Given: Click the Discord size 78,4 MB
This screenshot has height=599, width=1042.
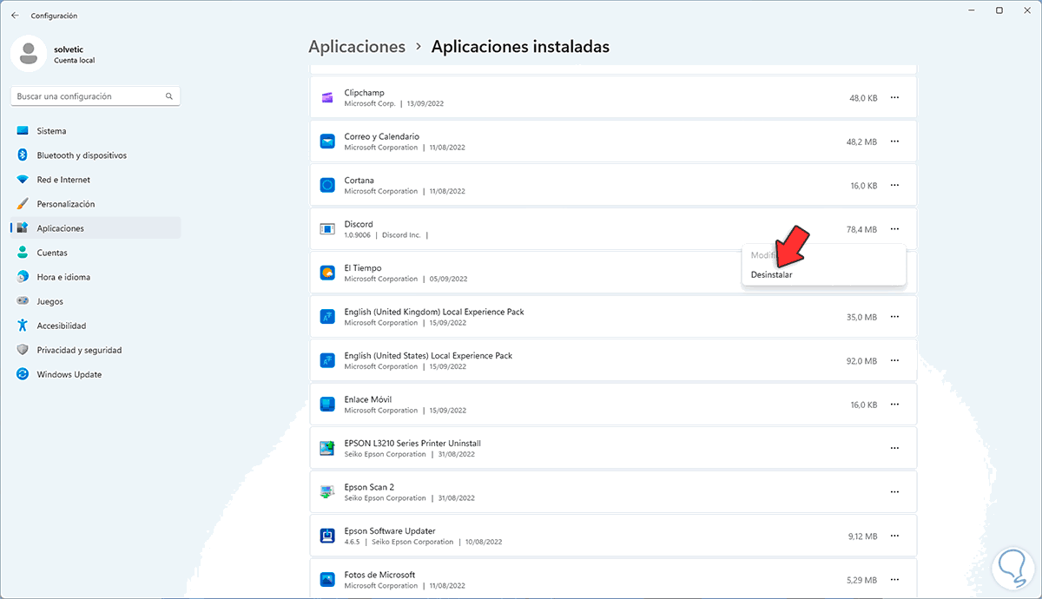Looking at the screenshot, I should [x=862, y=229].
